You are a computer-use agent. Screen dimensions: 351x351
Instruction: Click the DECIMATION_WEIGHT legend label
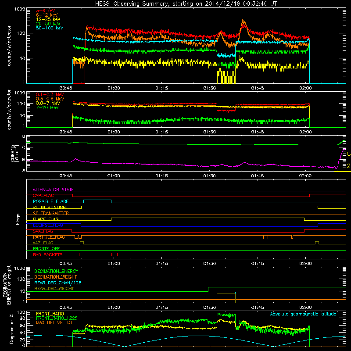(x=56, y=277)
